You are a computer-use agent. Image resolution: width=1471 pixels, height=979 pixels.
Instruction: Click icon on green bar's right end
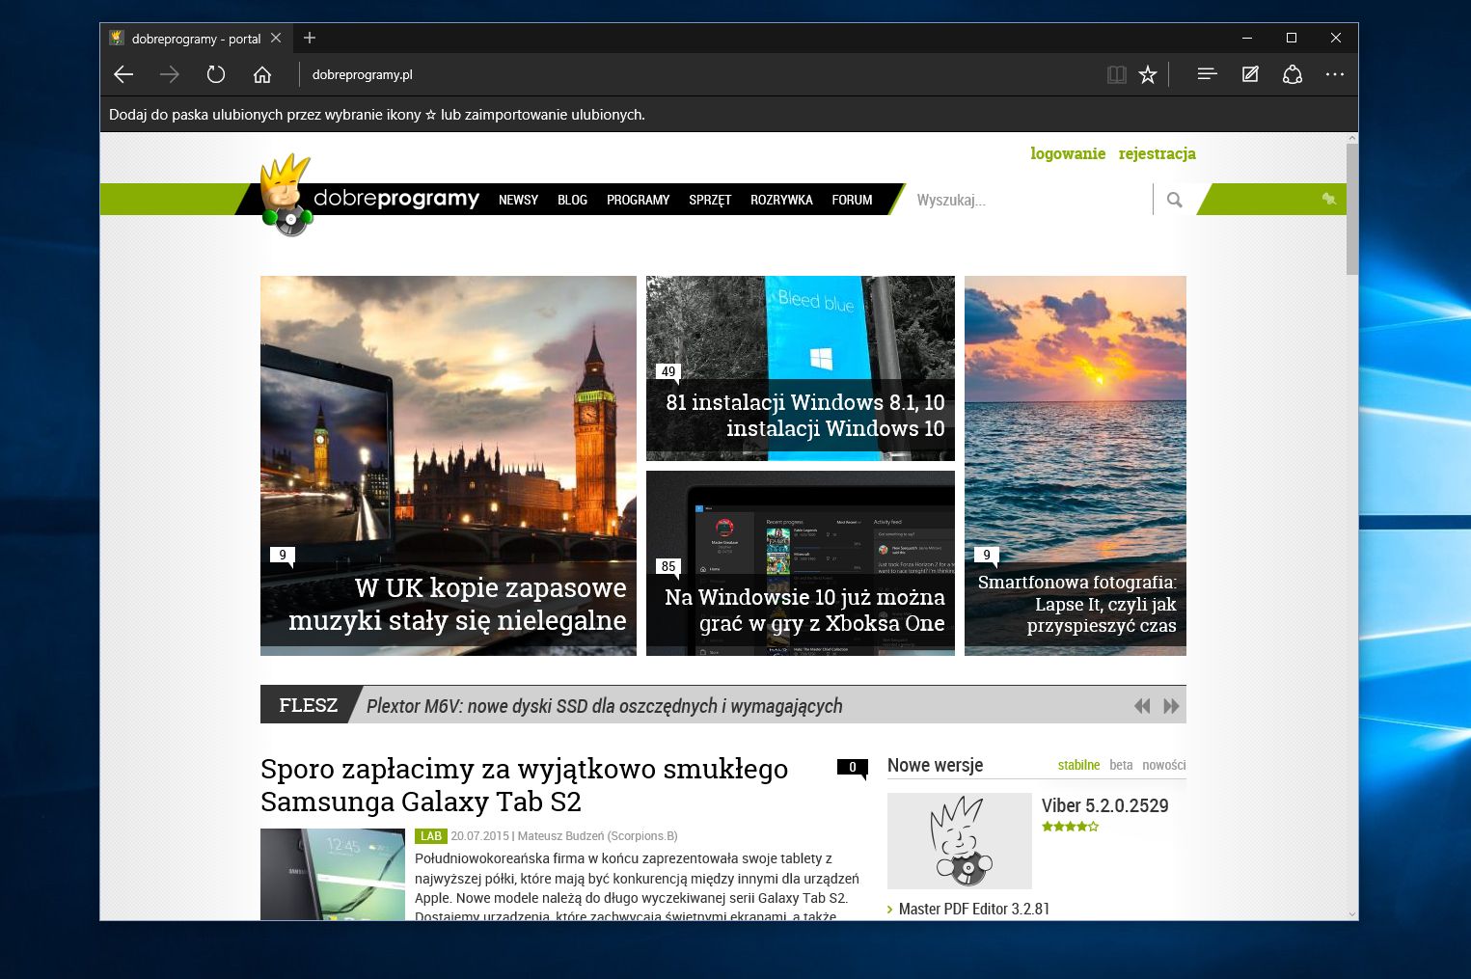[x=1329, y=199]
